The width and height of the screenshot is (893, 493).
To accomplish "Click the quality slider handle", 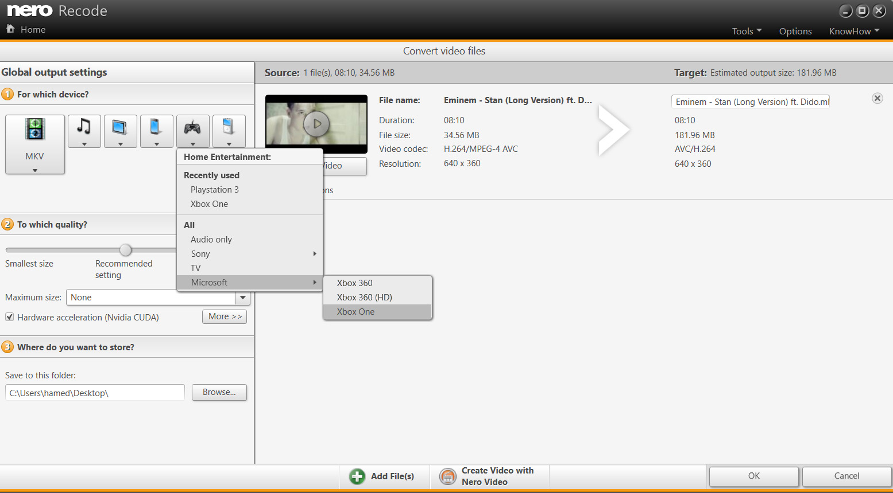I will [x=126, y=250].
